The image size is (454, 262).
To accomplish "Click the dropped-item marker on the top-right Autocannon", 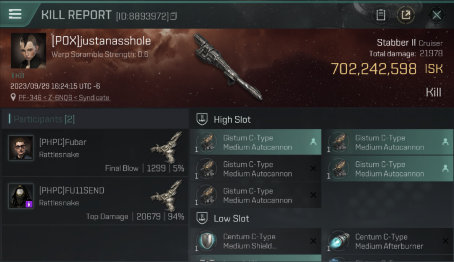I will (445, 142).
